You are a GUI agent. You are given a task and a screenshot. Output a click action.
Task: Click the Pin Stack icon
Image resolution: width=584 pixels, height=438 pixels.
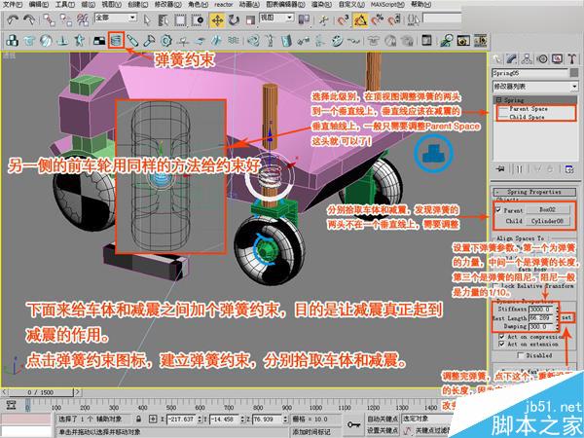tap(500, 169)
